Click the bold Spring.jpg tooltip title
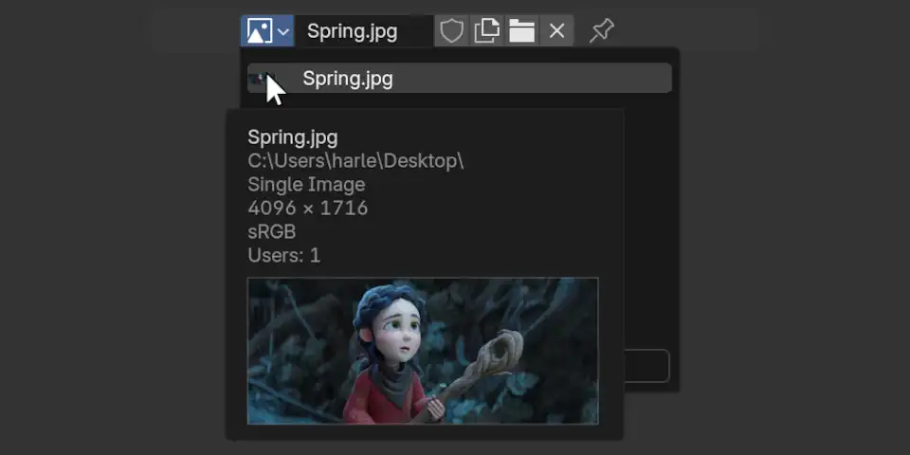The height and width of the screenshot is (455, 910). pyautogui.click(x=292, y=137)
